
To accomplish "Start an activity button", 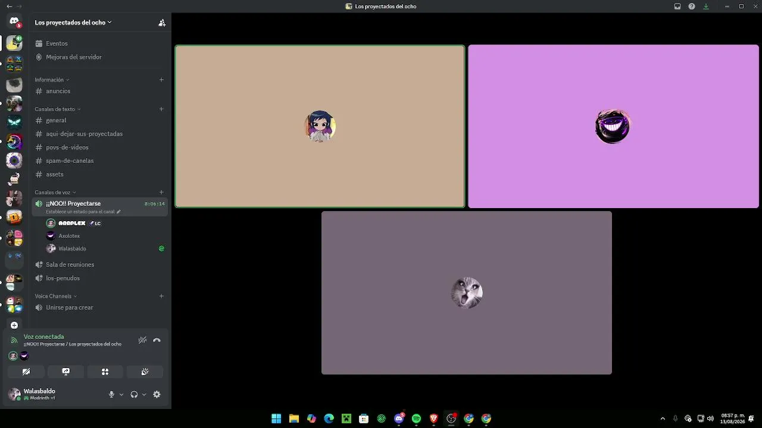I will [105, 372].
